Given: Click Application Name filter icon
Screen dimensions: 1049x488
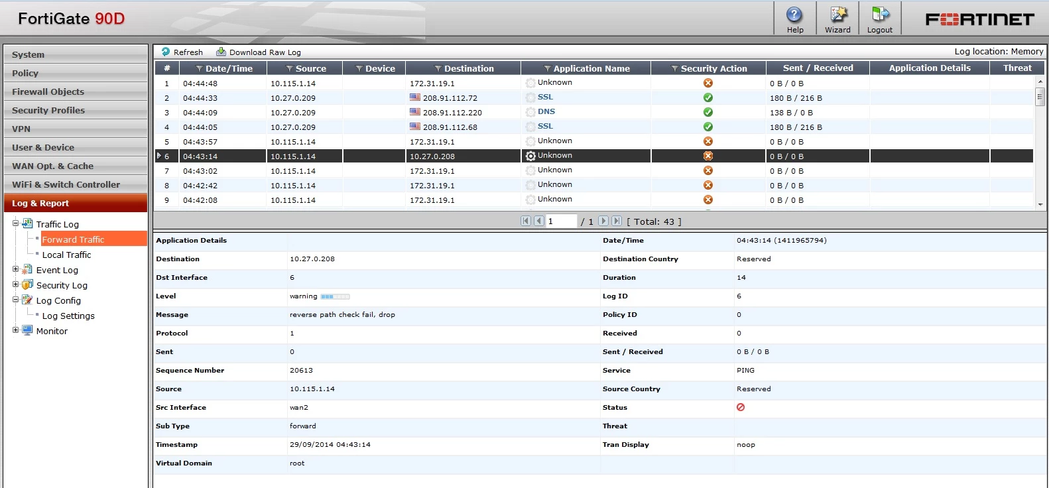Looking at the screenshot, I should coord(547,68).
